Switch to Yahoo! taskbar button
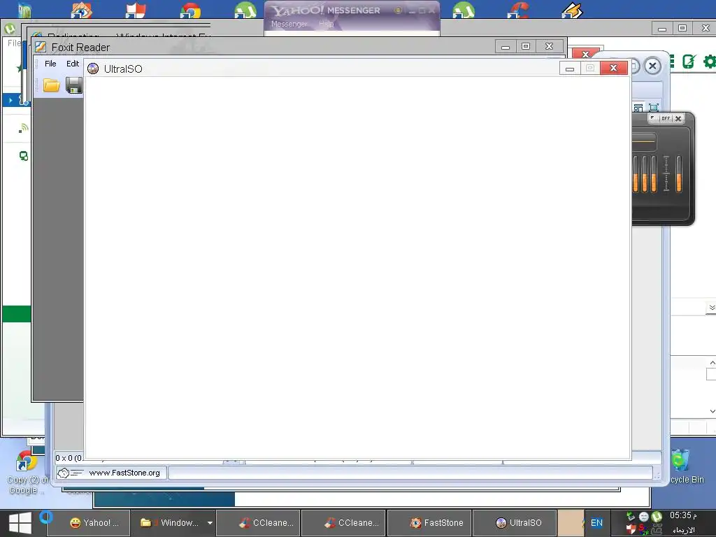This screenshot has width=716, height=537. [89, 523]
